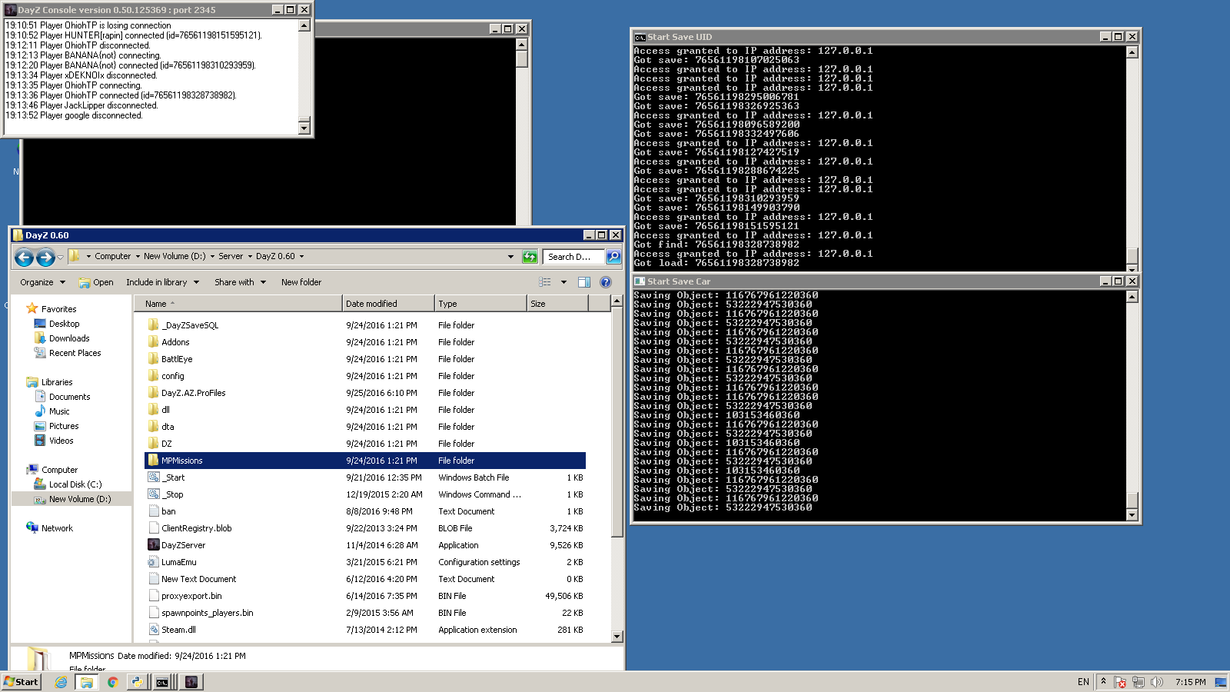Select Network in the navigation pane
Screen dimensions: 1230x692
click(57, 528)
